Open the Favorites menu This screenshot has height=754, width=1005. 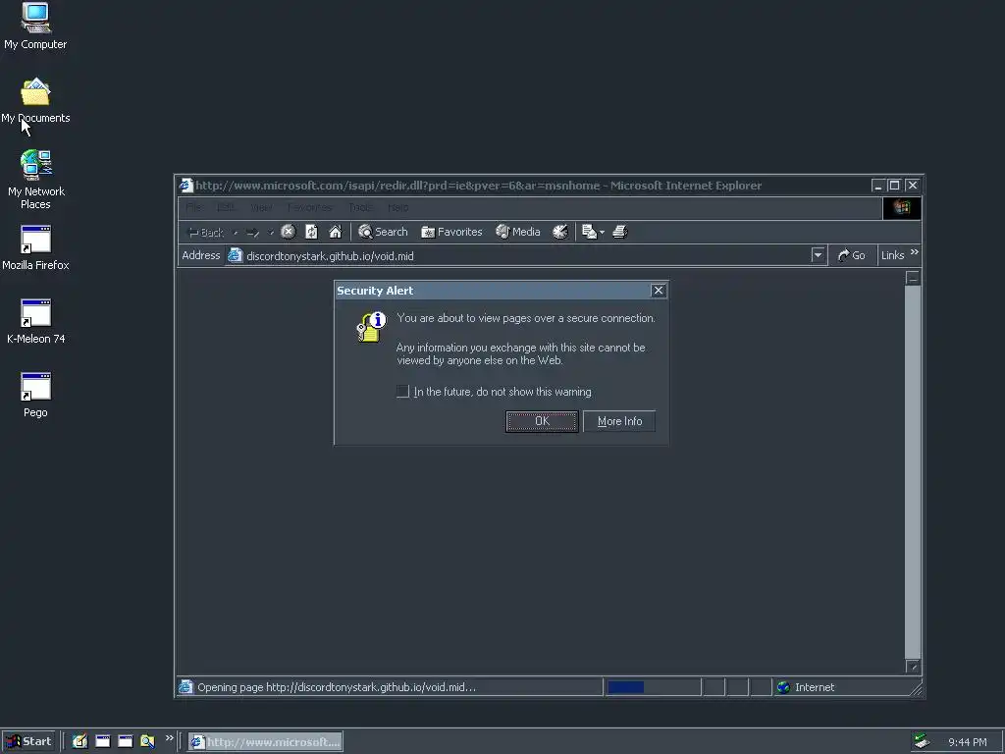point(309,208)
